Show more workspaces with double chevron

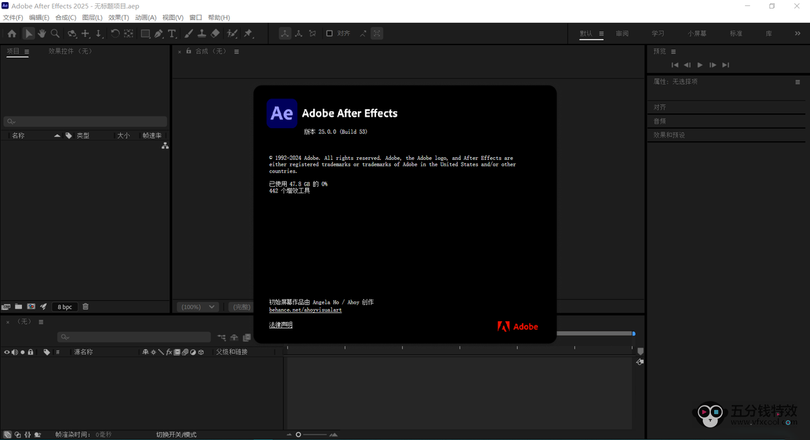[x=797, y=33]
